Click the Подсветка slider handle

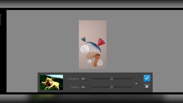point(112,79)
